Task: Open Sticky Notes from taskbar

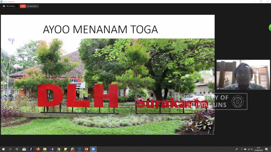Action: click(66, 149)
